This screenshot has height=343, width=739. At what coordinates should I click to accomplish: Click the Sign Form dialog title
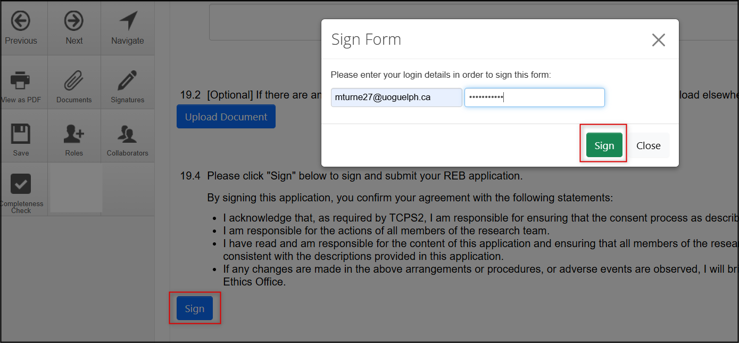coord(366,39)
